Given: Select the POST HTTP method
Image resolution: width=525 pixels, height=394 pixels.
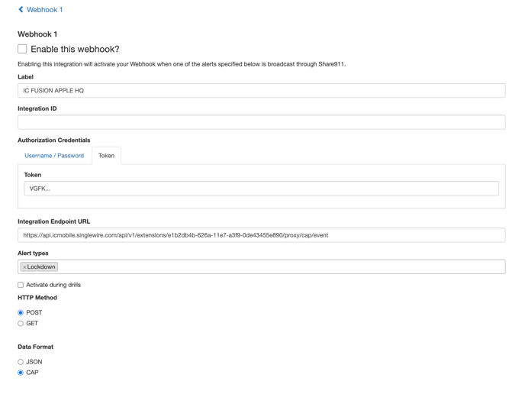Looking at the screenshot, I should click(21, 313).
